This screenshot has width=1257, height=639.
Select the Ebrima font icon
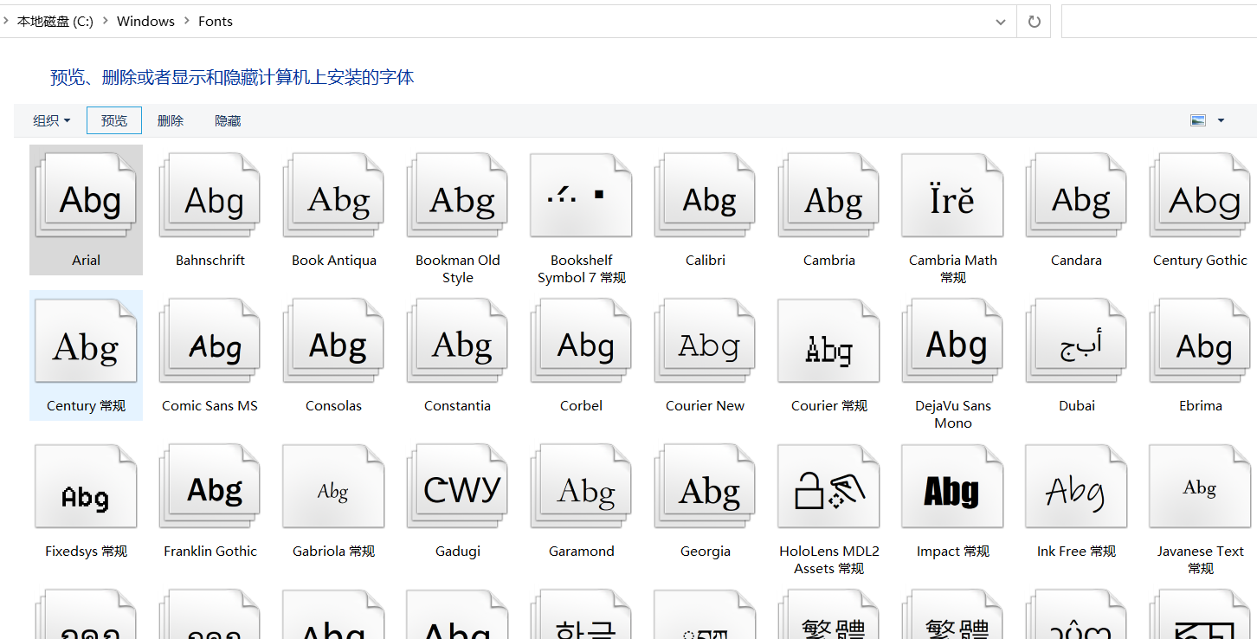click(x=1200, y=341)
